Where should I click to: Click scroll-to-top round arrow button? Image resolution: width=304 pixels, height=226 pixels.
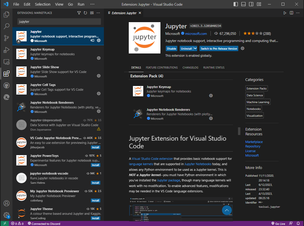click(227, 210)
